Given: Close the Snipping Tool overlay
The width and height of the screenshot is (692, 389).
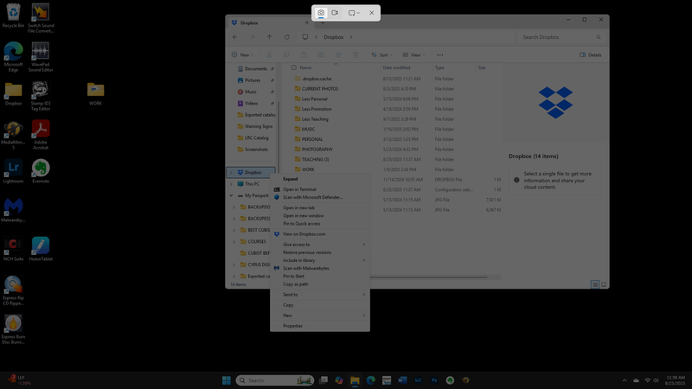Looking at the screenshot, I should point(372,13).
